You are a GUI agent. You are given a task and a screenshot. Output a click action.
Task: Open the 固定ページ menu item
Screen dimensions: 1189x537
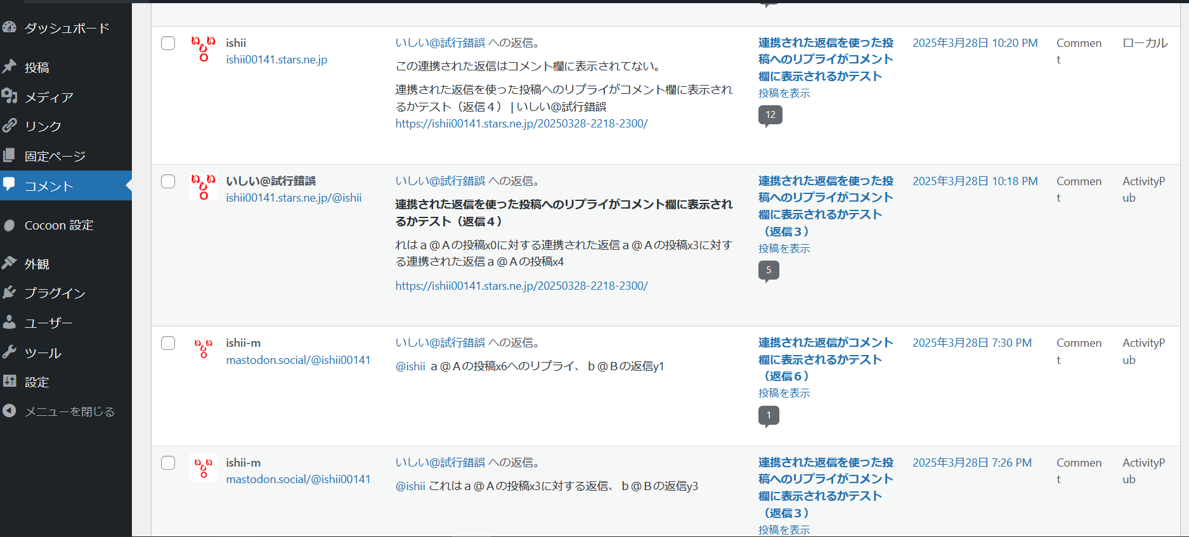coord(55,156)
